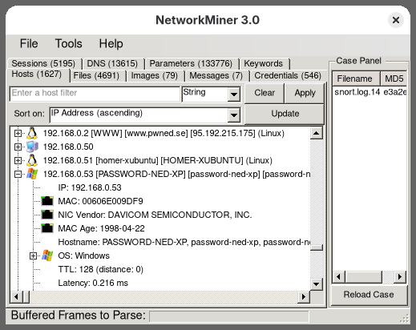Select the 192.168.0.51 homer-xubuntu host label
Screen dimensions: 416x330
(158, 160)
